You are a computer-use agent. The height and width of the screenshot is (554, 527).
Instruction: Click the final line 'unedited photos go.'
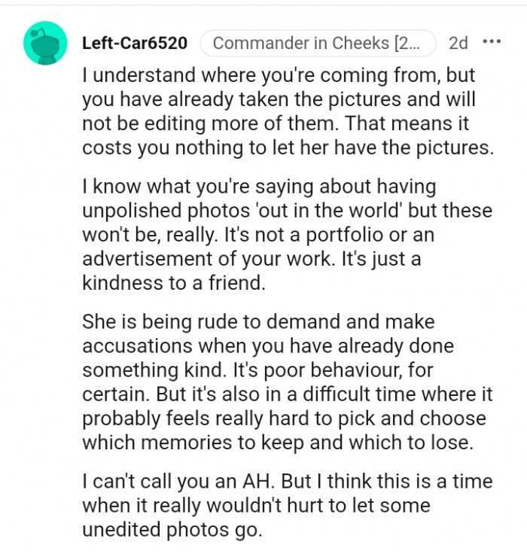click(x=172, y=529)
